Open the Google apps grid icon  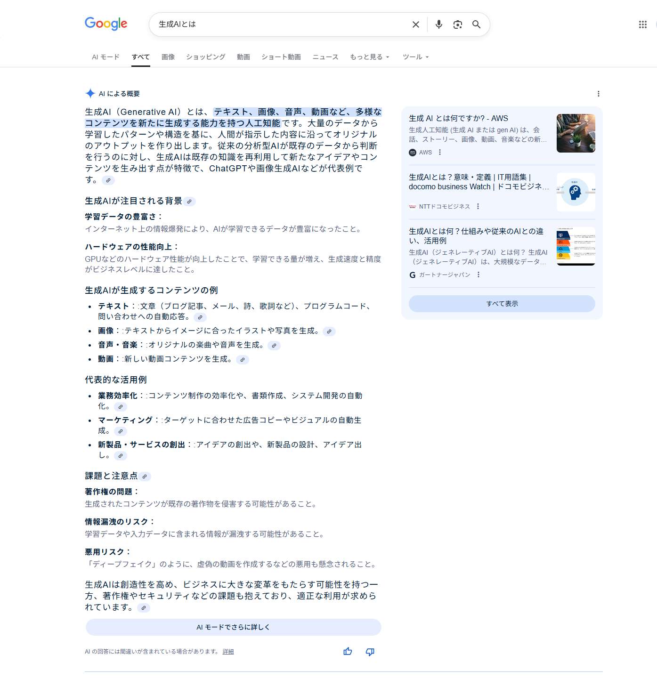643,24
